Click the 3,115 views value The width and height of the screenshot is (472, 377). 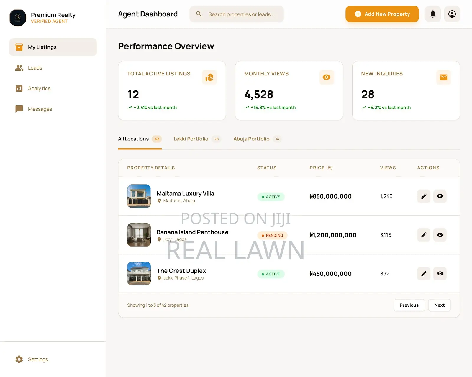[x=386, y=235]
